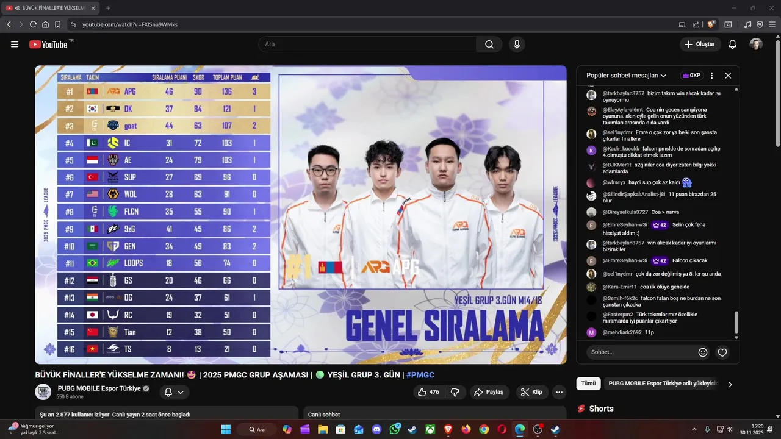The image size is (781, 439).
Task: Open the YouTube hamburger guide menu
Action: (x=15, y=44)
